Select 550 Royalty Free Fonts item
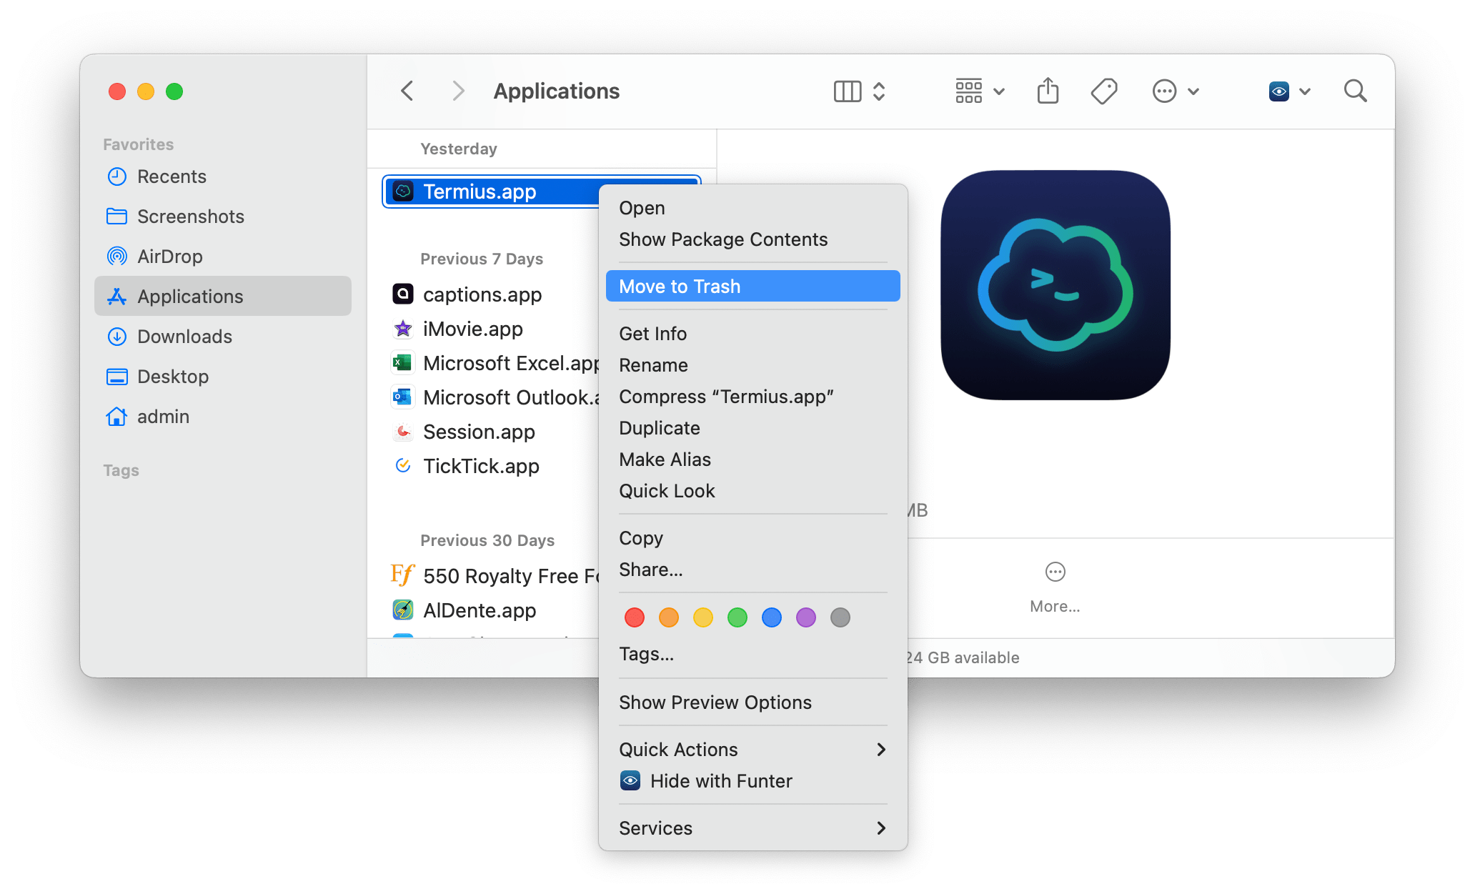This screenshot has width=1475, height=889. [494, 576]
